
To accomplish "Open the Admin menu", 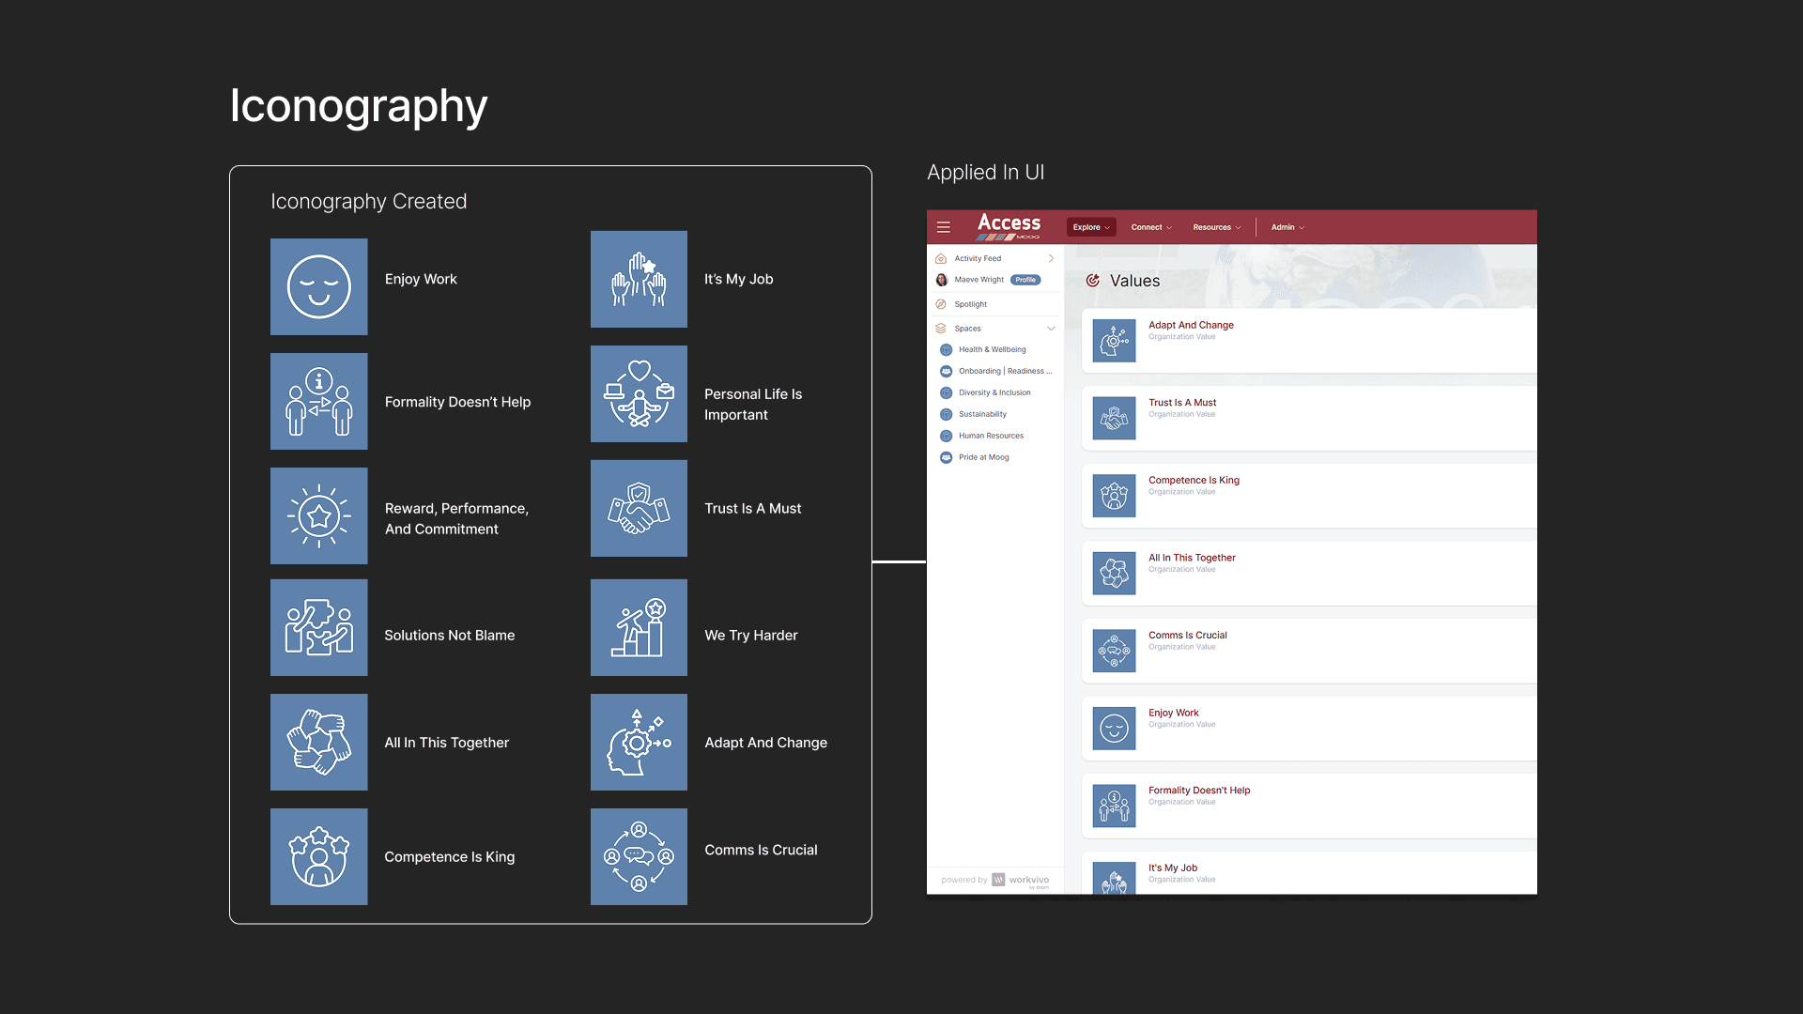I will tap(1287, 227).
